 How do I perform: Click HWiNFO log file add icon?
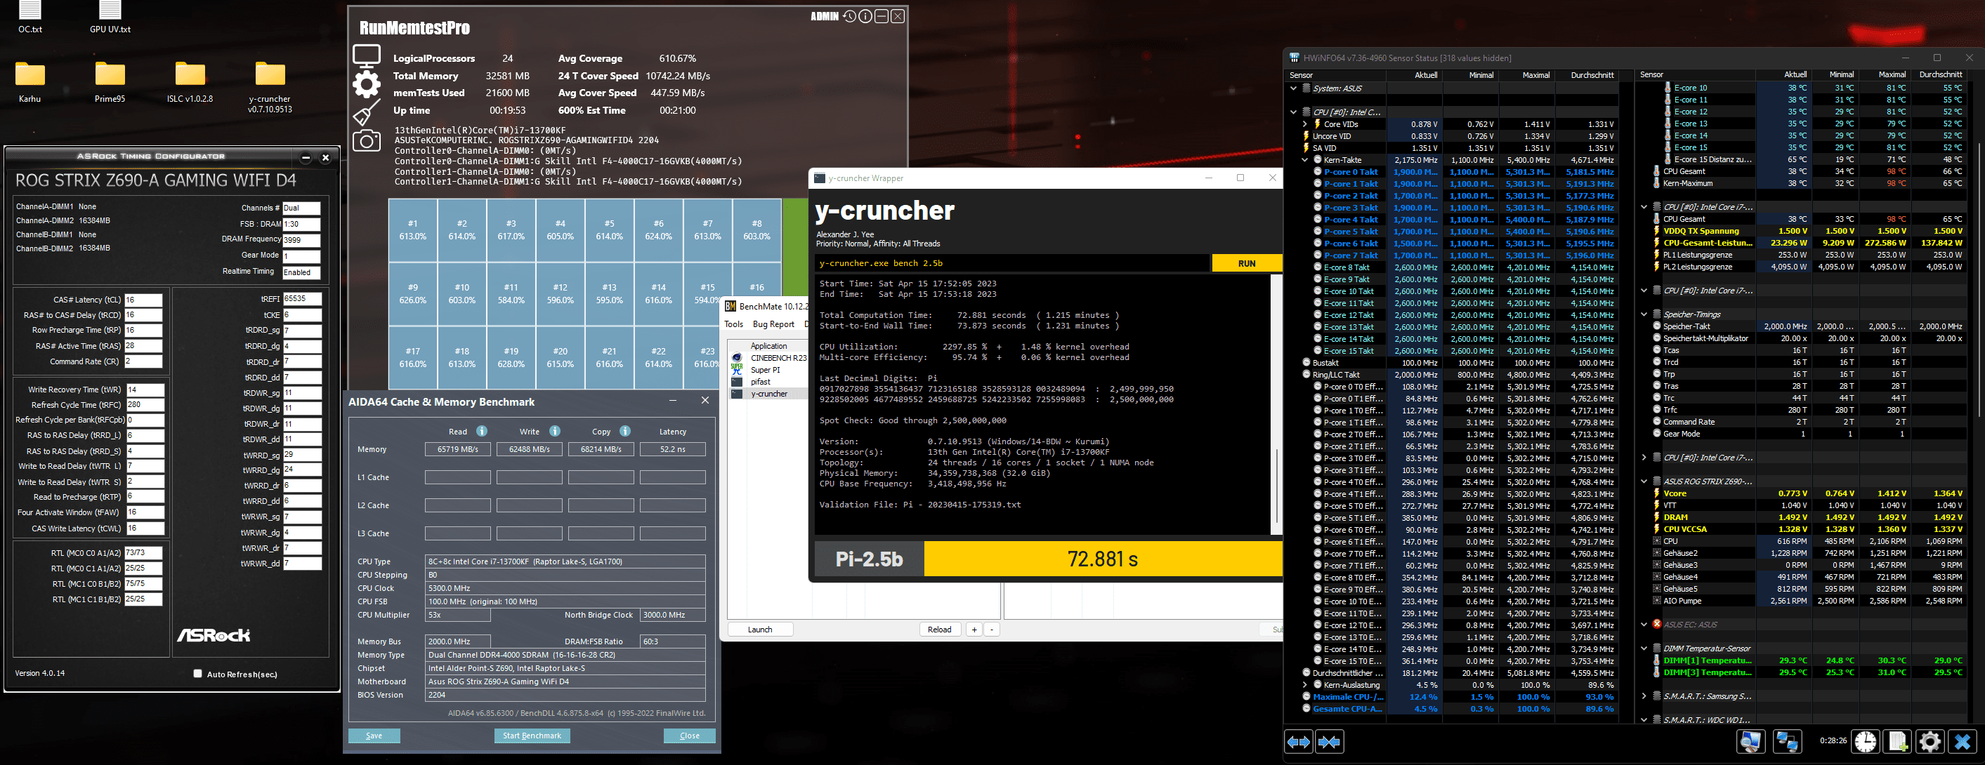1897,741
